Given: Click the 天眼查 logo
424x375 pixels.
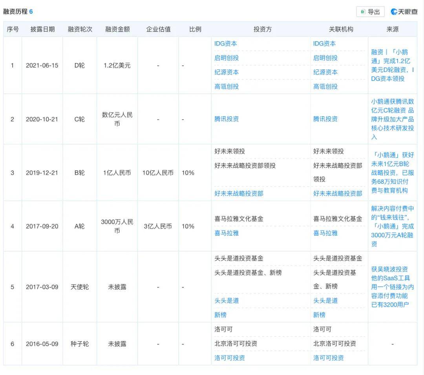Looking at the screenshot, I should 404,12.
